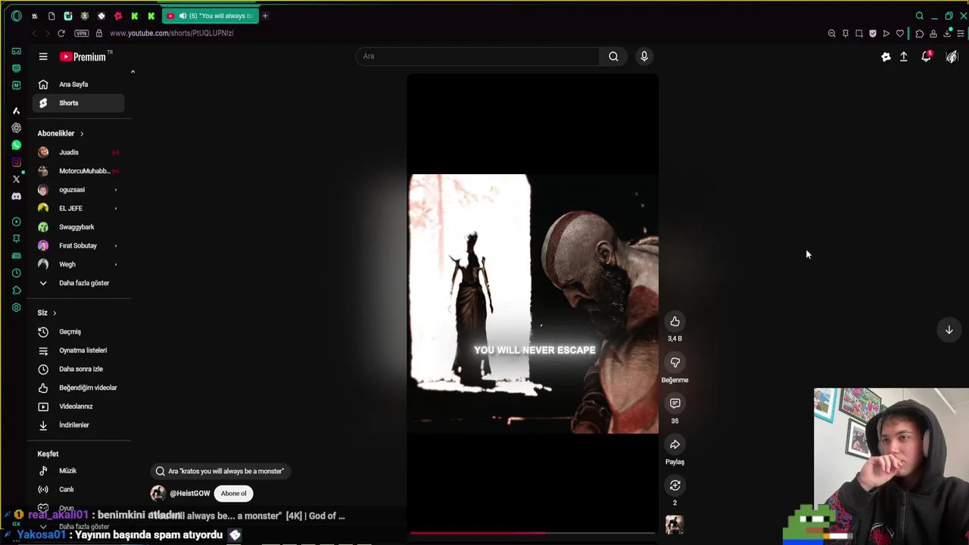Open Müzik under Keşfet
Viewport: 969px width, 545px height.
(x=79, y=471)
